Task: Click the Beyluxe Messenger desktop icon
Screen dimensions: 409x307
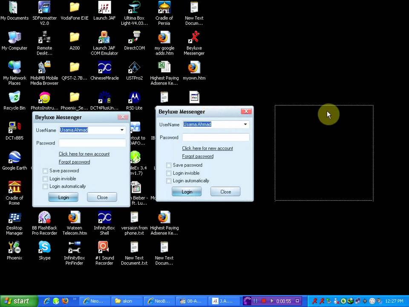Action: 194,43
